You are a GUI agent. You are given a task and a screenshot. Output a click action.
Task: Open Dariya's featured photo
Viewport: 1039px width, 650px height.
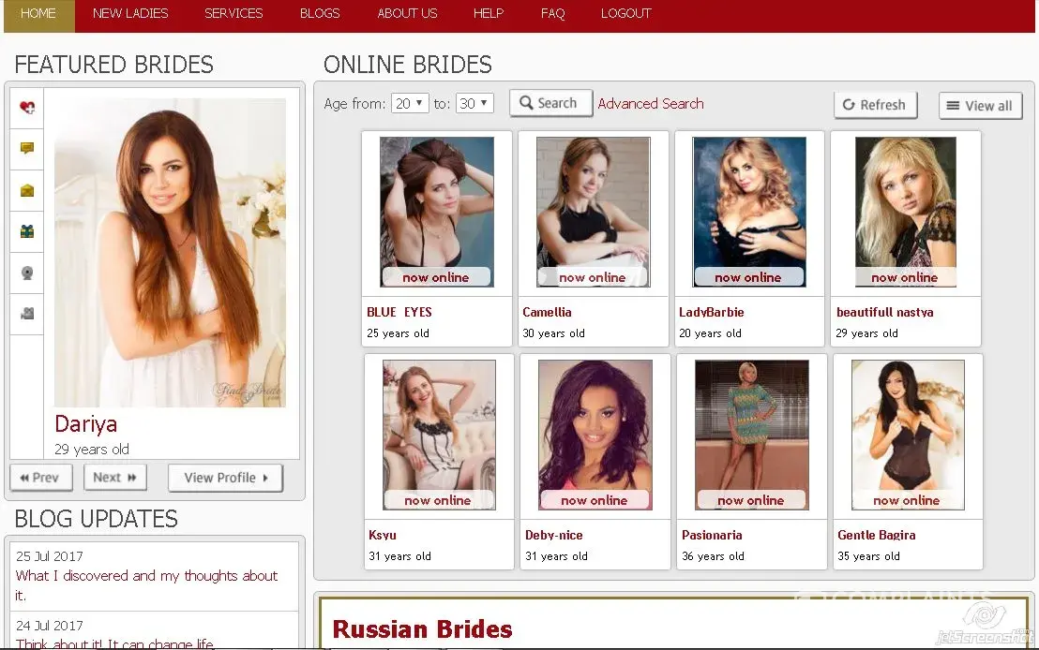pyautogui.click(x=171, y=252)
